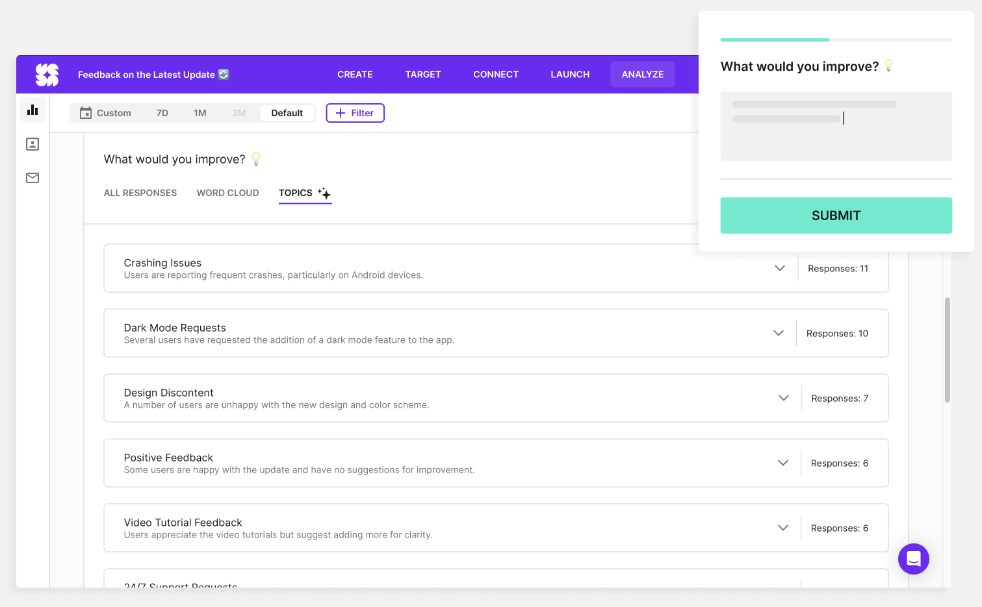Click Responses: 10 count
The width and height of the screenshot is (982, 607).
click(837, 334)
